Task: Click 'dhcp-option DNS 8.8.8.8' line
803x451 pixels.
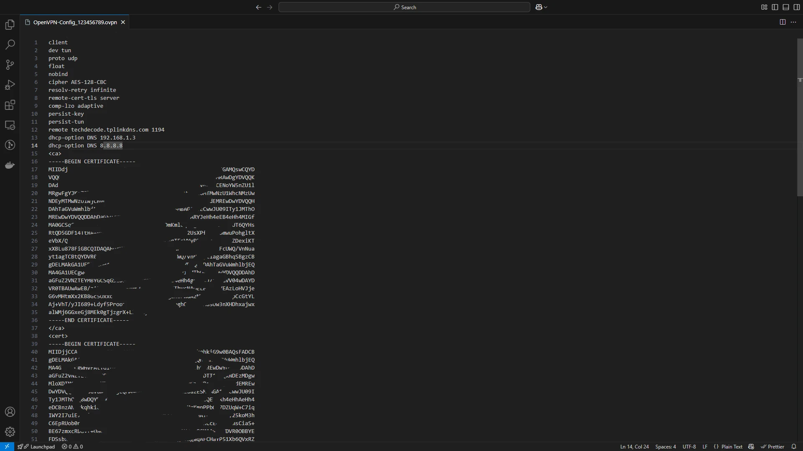Action: pos(85,146)
